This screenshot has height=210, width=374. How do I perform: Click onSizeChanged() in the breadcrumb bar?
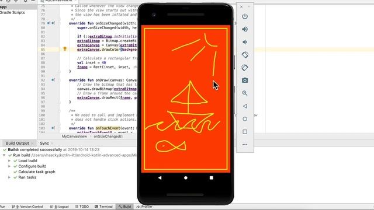pyautogui.click(x=108, y=136)
